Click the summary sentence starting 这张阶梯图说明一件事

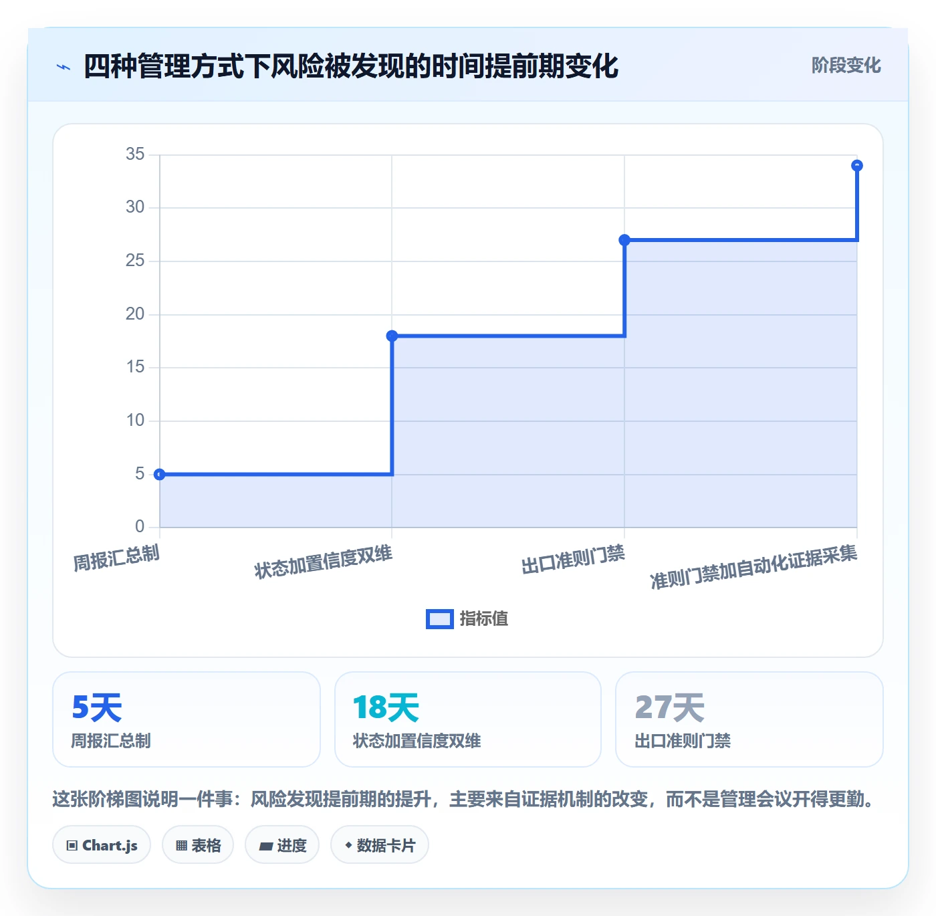pyautogui.click(x=465, y=799)
